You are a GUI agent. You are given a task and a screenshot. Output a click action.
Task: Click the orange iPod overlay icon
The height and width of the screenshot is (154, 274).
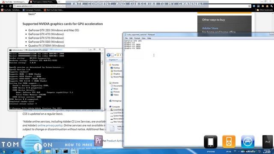click(x=229, y=142)
